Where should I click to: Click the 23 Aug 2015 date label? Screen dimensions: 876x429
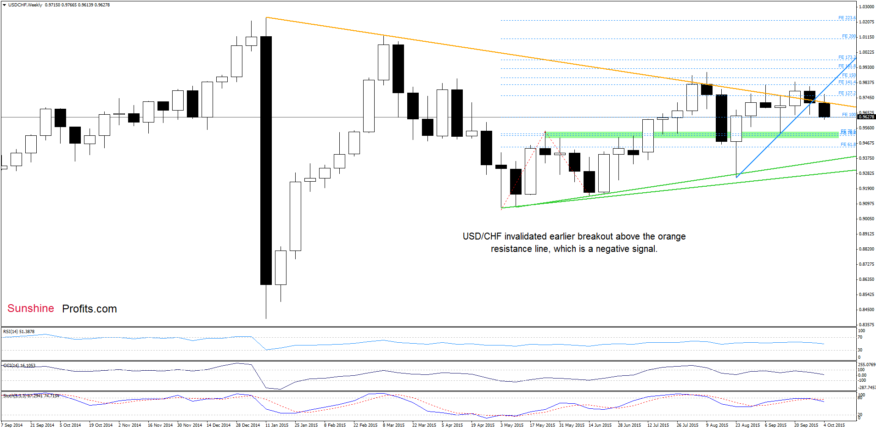click(747, 425)
